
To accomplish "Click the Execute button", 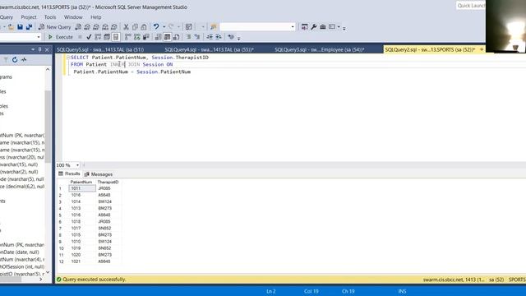I will pyautogui.click(x=60, y=37).
